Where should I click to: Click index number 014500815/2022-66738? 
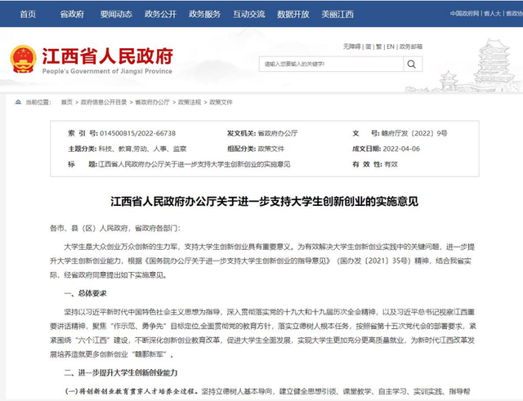pyautogui.click(x=138, y=133)
